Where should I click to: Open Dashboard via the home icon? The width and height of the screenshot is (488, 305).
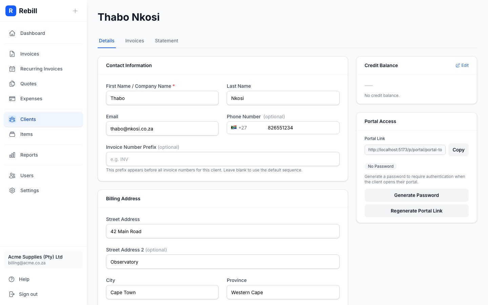12,33
